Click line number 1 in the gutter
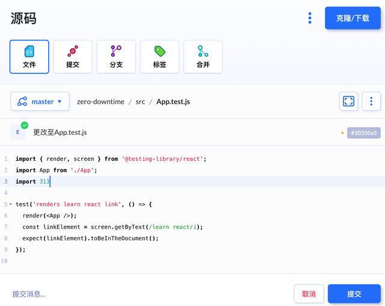This screenshot has width=385, height=306. (6, 159)
